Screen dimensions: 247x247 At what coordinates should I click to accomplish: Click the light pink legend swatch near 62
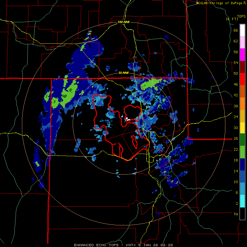pos(242,42)
